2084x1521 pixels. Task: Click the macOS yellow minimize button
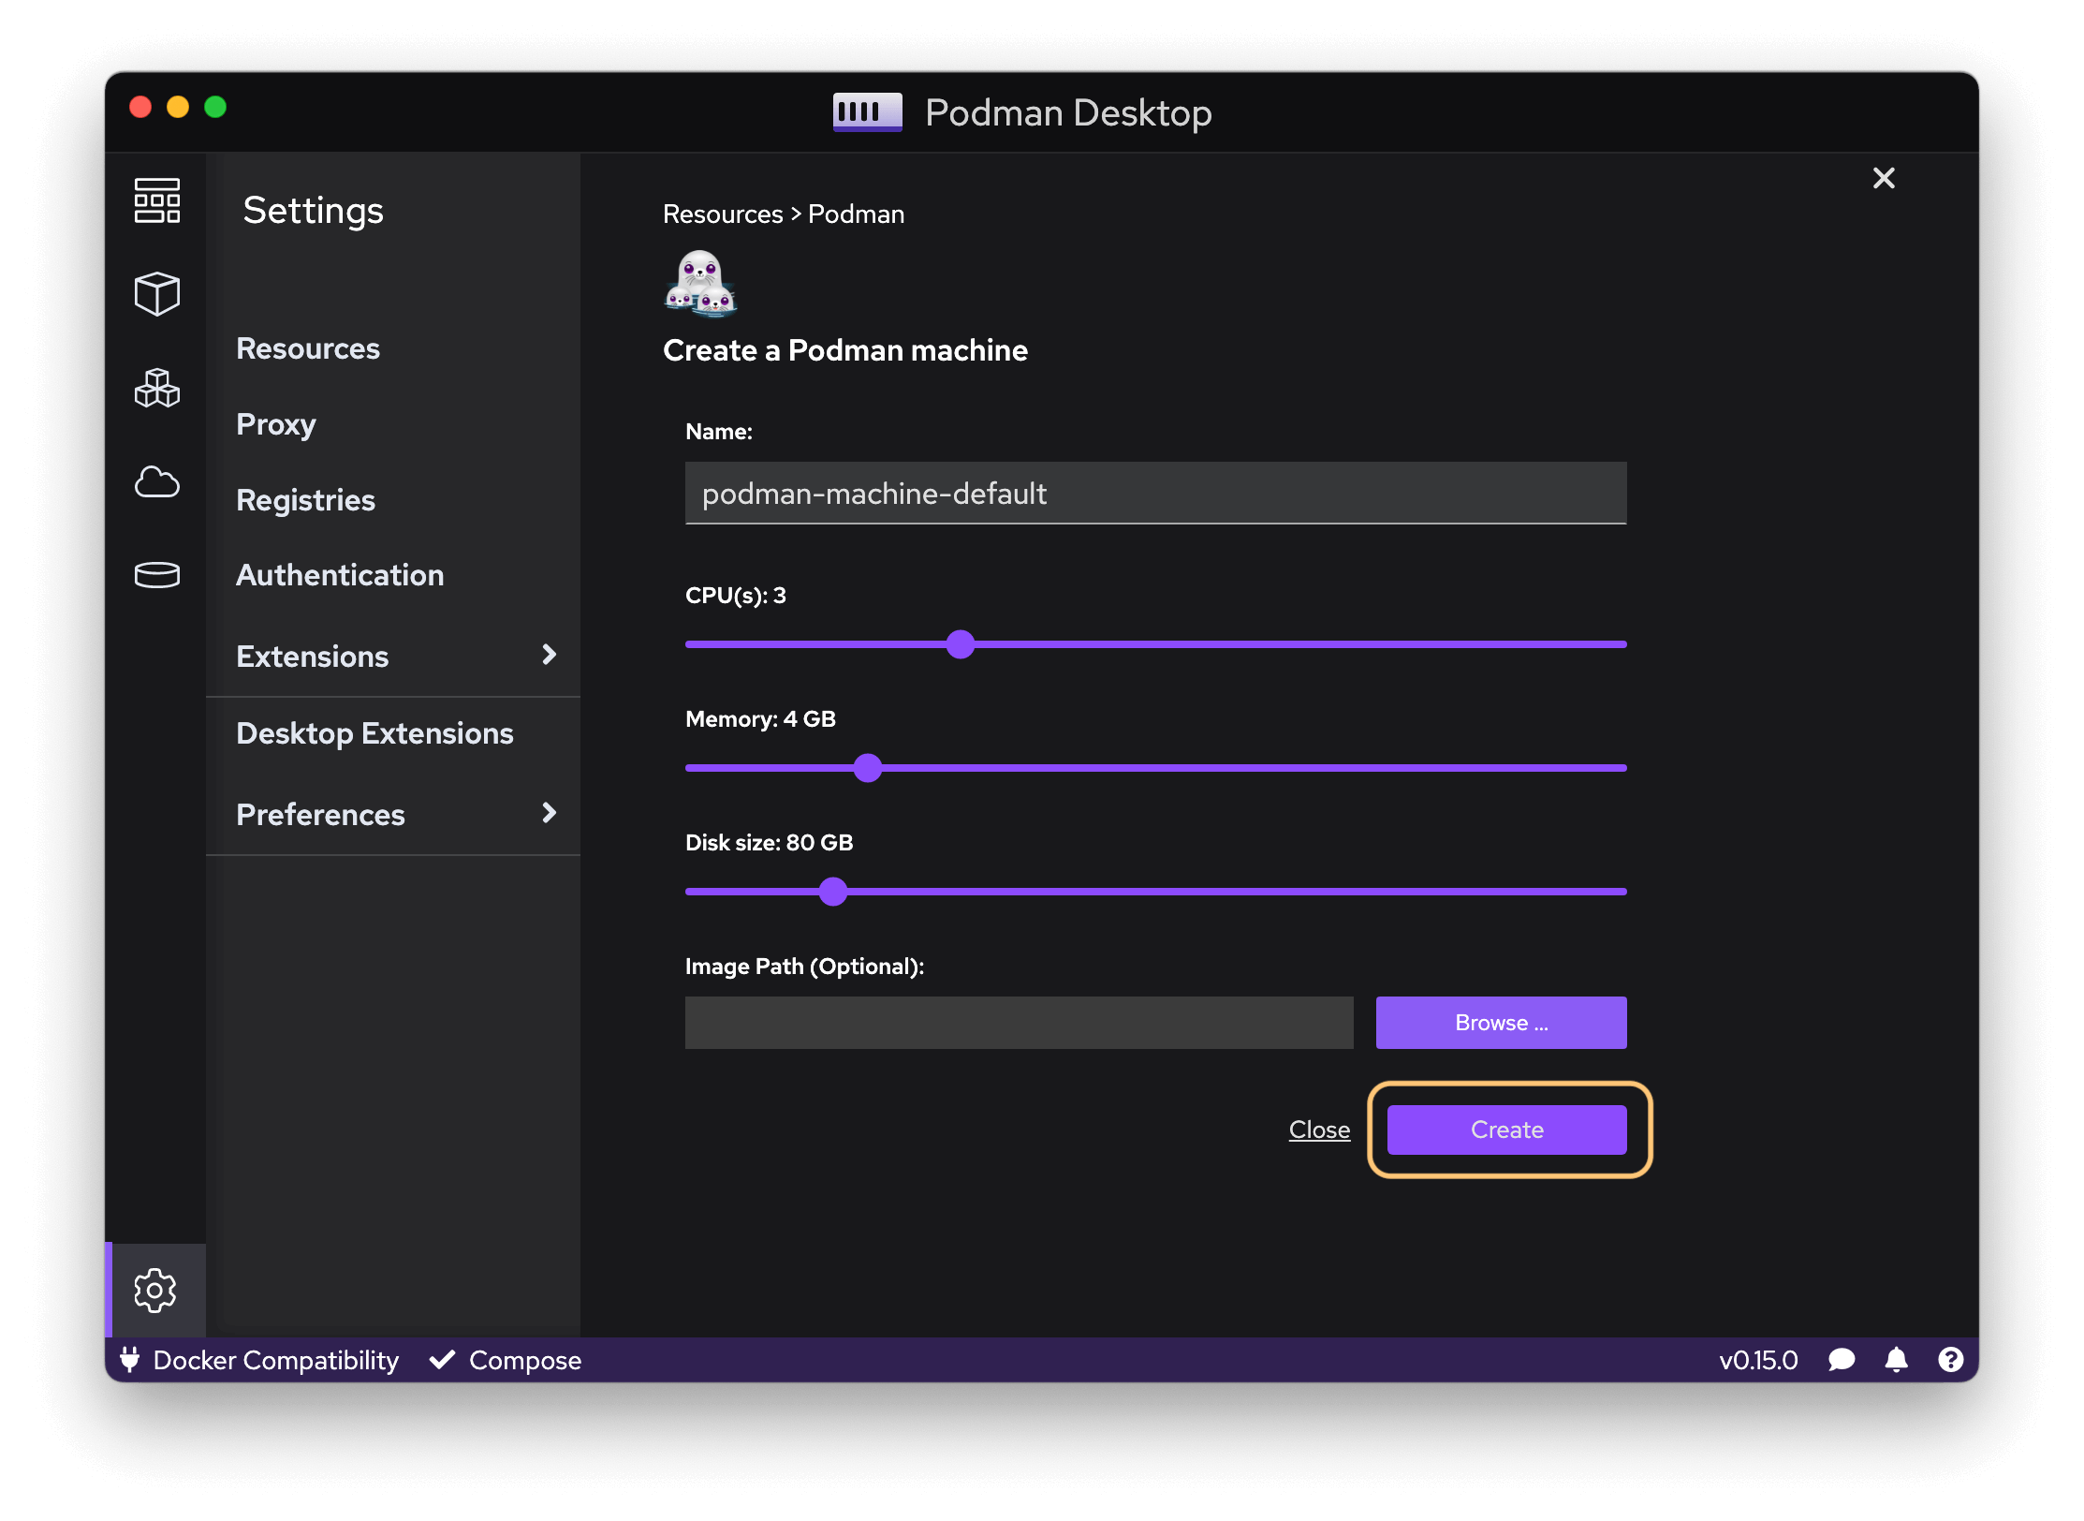(178, 107)
